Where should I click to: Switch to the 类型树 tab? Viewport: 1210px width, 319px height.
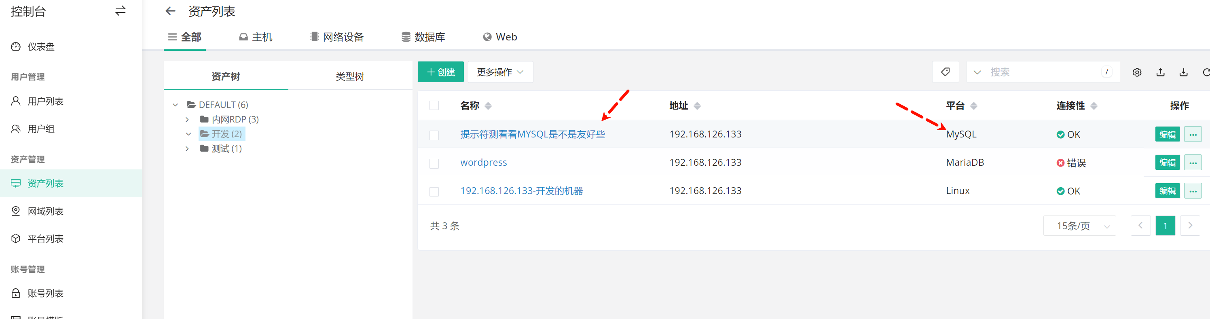pos(349,76)
